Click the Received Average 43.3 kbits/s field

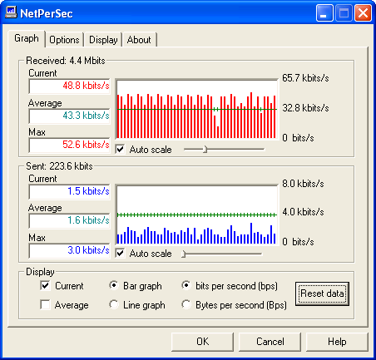(x=69, y=116)
